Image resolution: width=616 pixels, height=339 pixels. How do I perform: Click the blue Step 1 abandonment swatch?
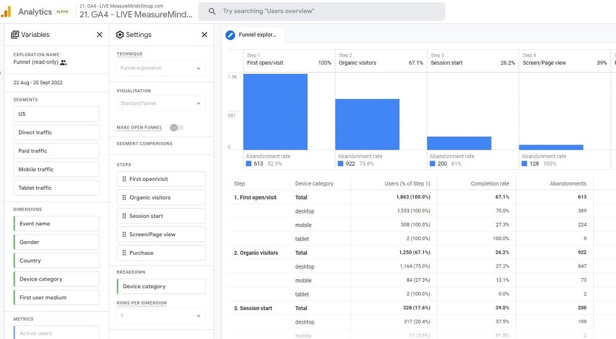pyautogui.click(x=249, y=164)
